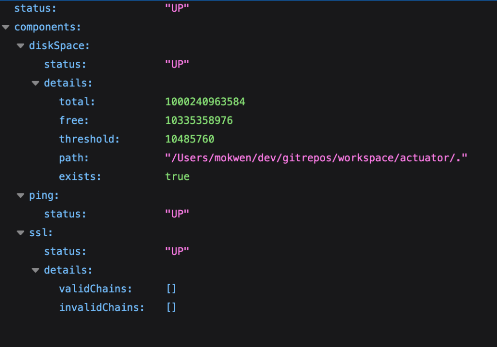The image size is (497, 347).
Task: Click the "UP" value under ssl status
Action: pos(177,251)
